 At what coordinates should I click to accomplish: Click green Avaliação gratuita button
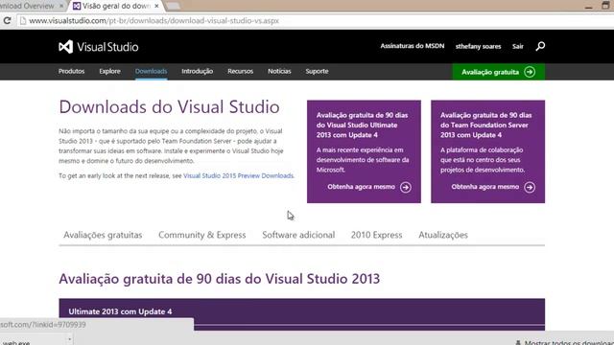coord(499,72)
